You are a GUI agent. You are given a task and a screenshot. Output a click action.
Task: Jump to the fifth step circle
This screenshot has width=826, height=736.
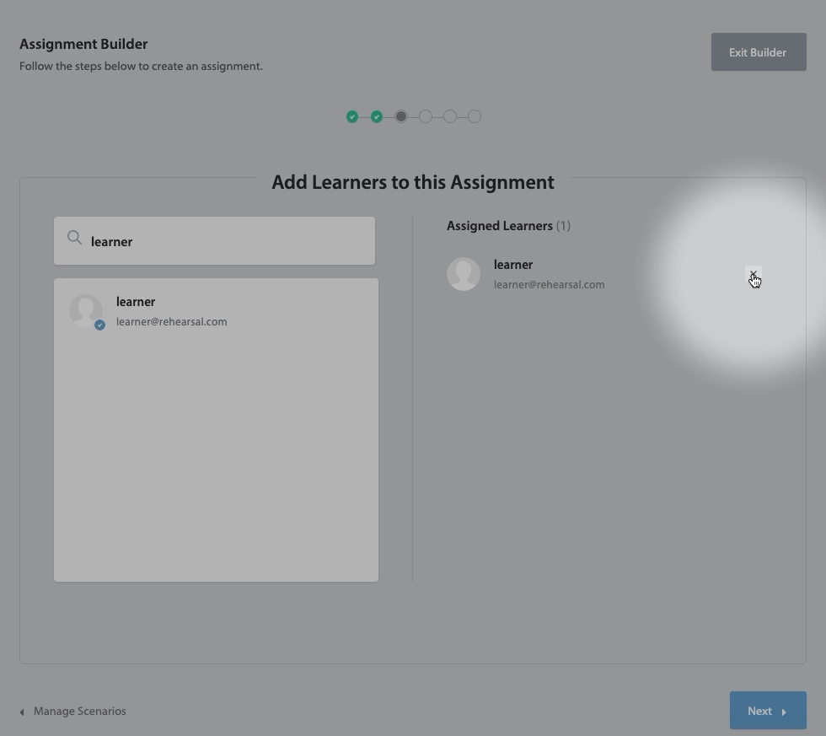point(450,117)
